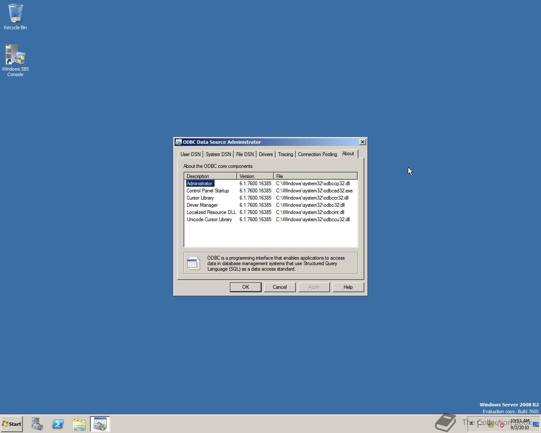Click version number in Driver Manager row

point(255,205)
